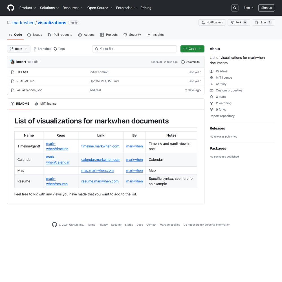Switch to the Insights tab
This screenshot has height=282, width=282.
[x=155, y=35]
